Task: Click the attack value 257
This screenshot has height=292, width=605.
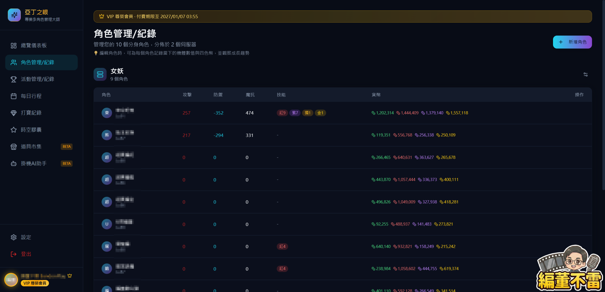Action: (x=187, y=113)
